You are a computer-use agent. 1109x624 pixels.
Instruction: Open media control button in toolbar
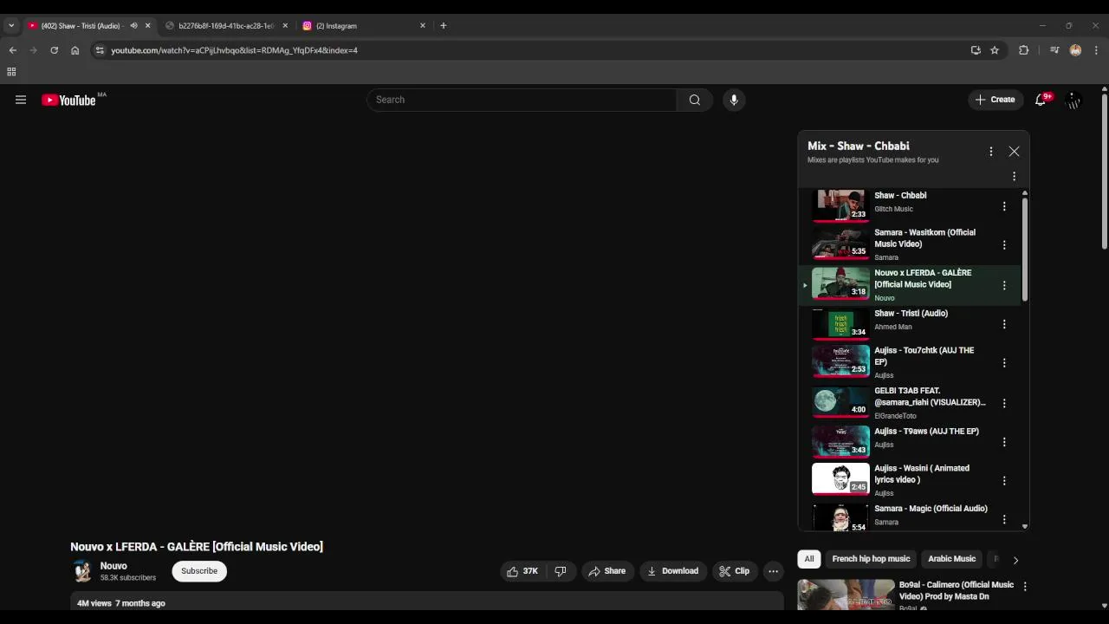[1054, 50]
